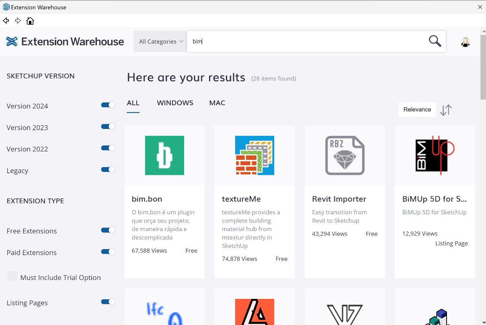The width and height of the screenshot is (486, 325).
Task: Open the textureMe extension title
Action: click(x=241, y=199)
